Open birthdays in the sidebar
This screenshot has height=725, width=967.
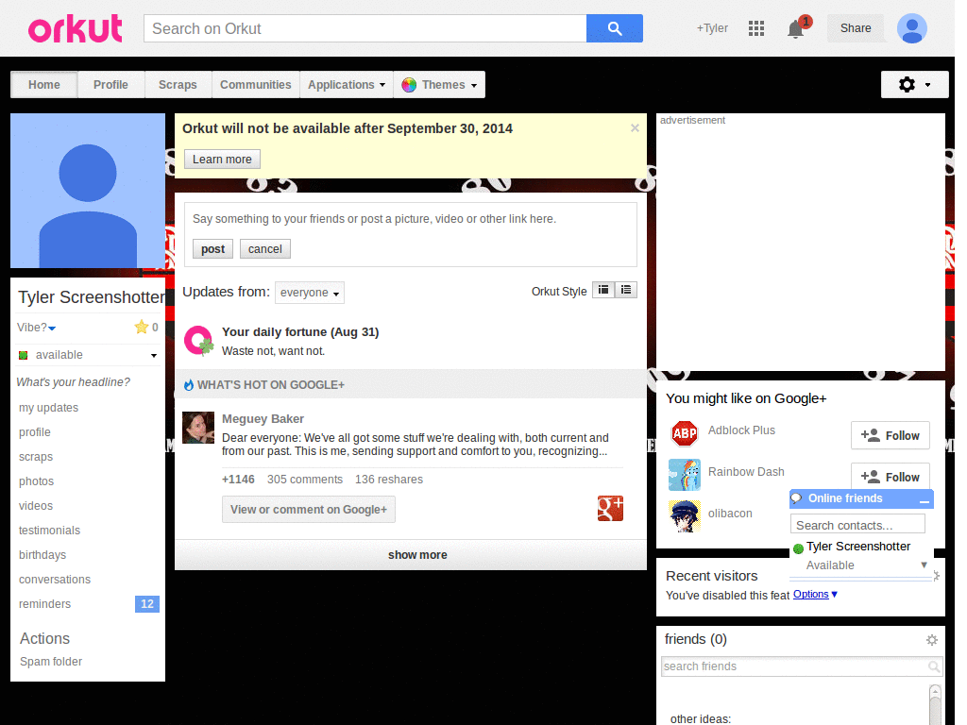(42, 555)
